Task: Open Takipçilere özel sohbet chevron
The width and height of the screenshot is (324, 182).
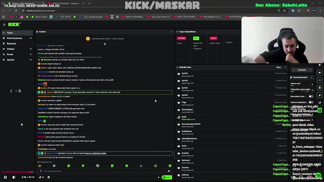Action: [x=312, y=90]
